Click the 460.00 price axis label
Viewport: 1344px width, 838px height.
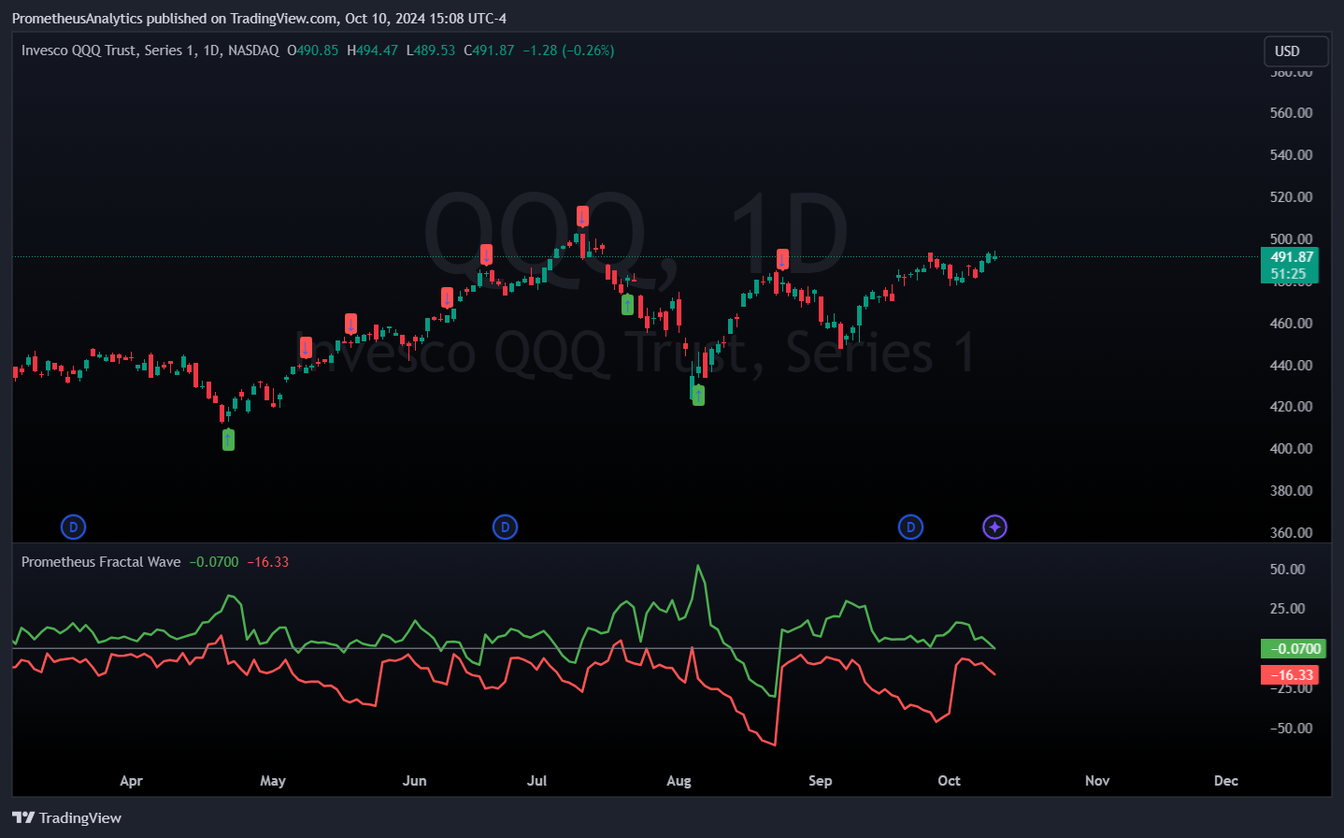[x=1291, y=324]
